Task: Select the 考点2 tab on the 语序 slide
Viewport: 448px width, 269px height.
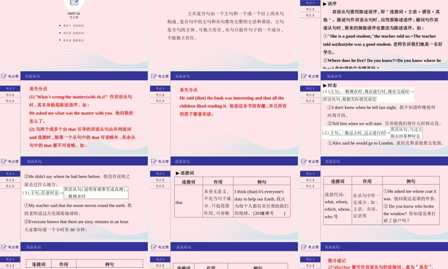Action: (310, 9)
